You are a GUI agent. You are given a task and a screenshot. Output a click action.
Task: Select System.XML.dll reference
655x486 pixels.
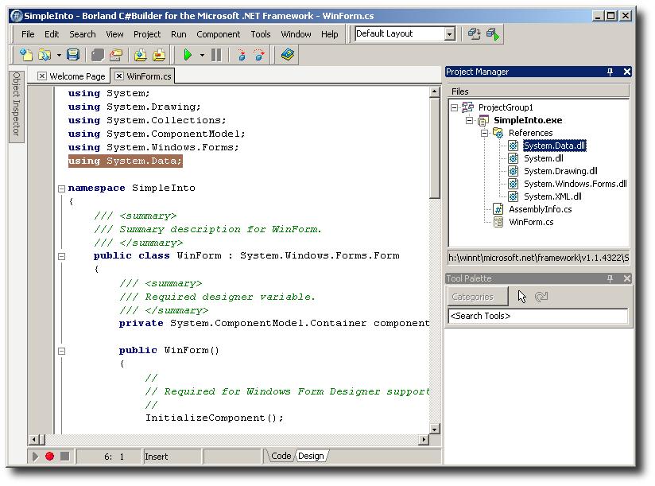tap(552, 196)
